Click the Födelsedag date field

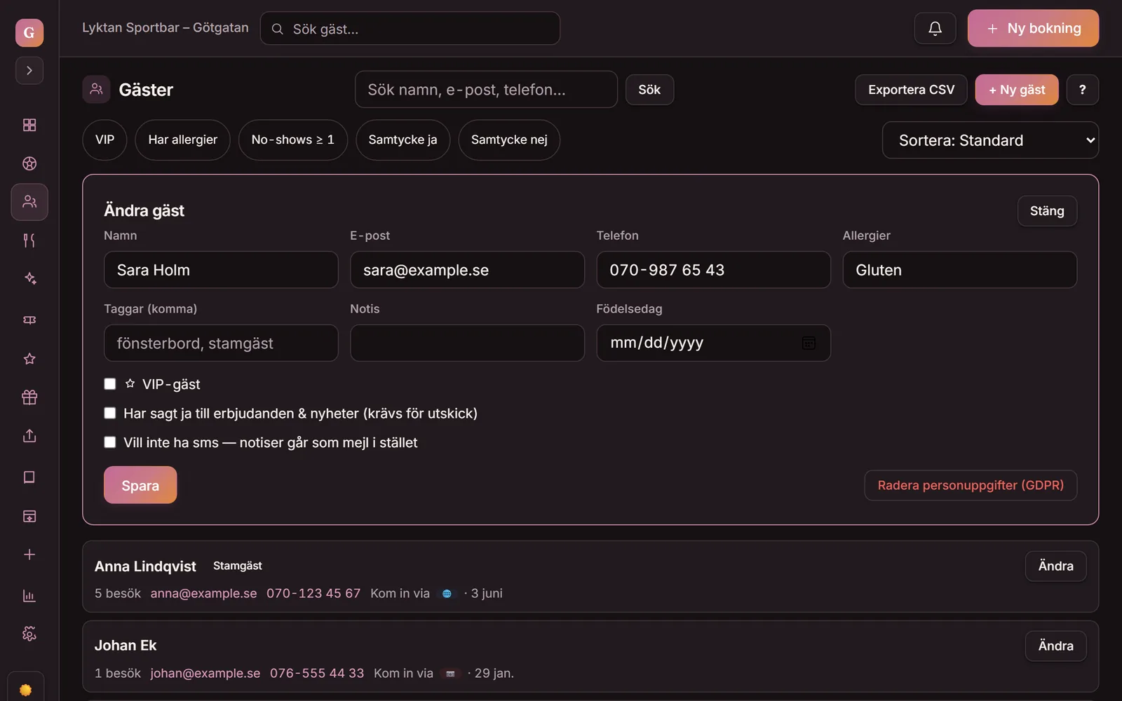[713, 343]
